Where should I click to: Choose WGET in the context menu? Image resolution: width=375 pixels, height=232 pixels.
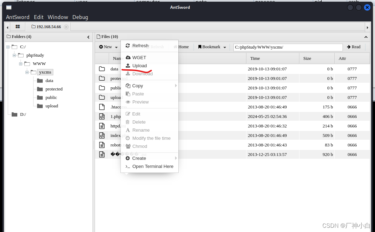point(139,57)
